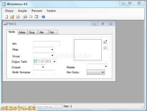
Task: Click the print preview toolbar icon
Action: pos(25,17)
